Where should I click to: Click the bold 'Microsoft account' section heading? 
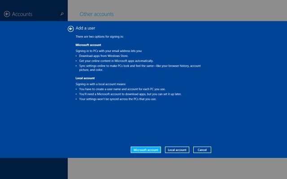pyautogui.click(x=88, y=45)
